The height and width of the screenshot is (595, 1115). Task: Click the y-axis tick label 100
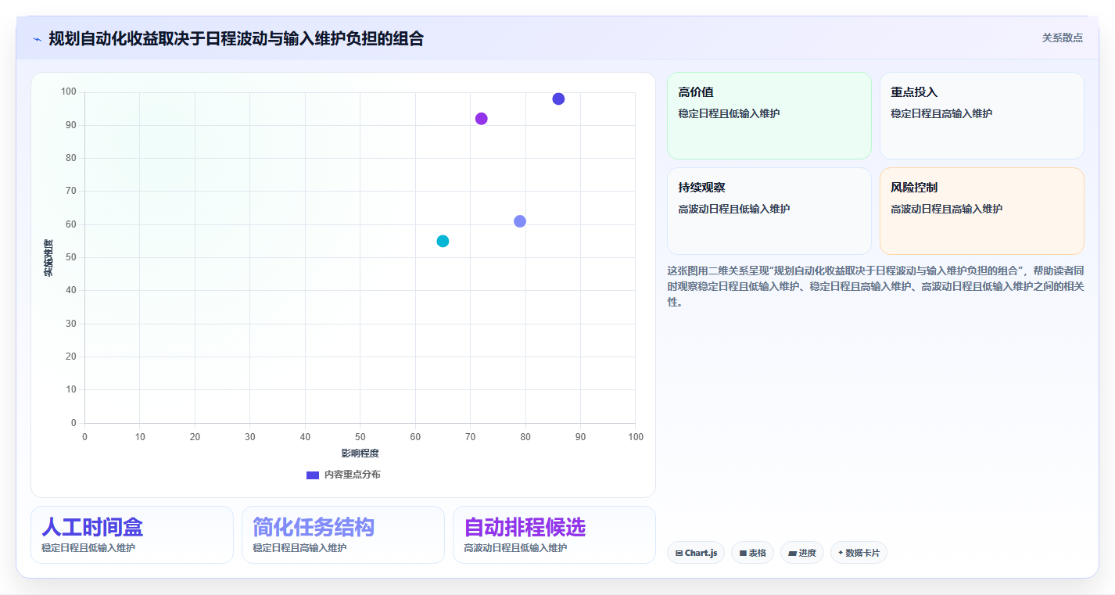69,92
